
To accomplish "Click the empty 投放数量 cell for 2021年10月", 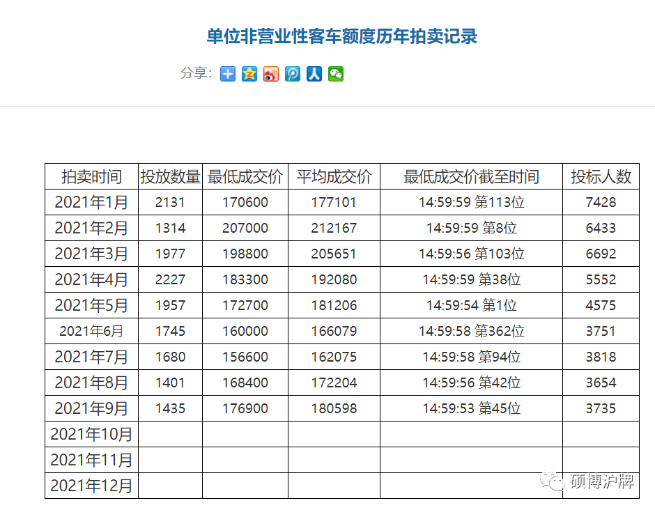I will click(170, 435).
